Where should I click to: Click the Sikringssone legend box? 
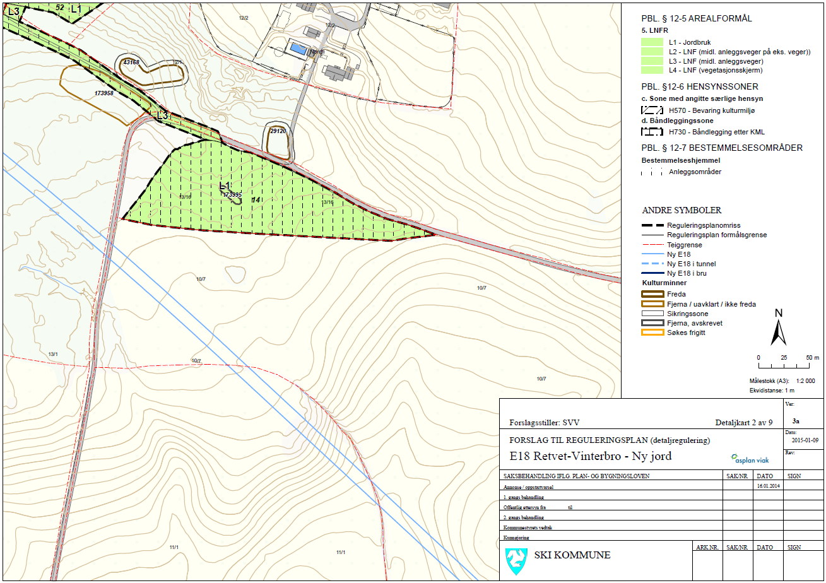tap(652, 313)
